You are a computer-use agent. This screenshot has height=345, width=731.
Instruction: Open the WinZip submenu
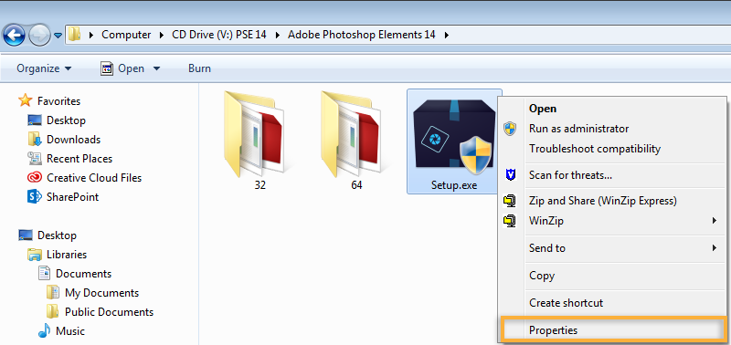612,220
